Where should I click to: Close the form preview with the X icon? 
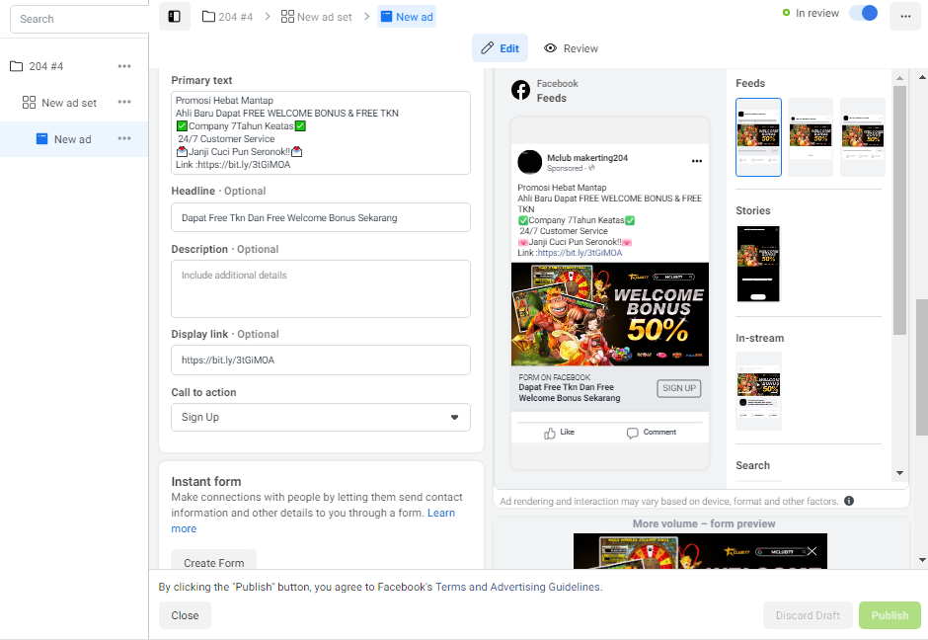[x=812, y=551]
